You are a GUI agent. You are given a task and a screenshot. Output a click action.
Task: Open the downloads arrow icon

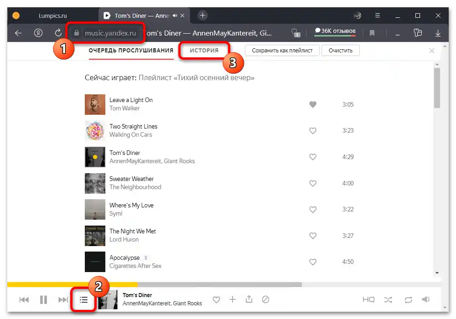tap(438, 33)
